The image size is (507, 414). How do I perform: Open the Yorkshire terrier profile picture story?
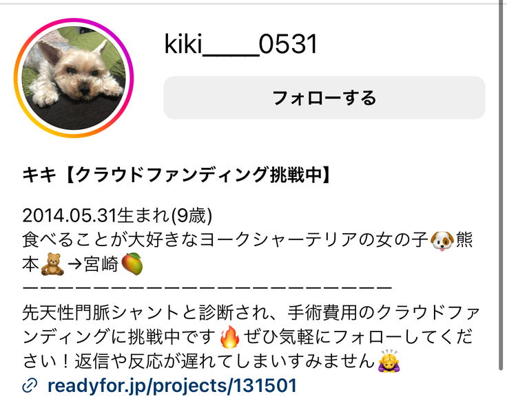click(74, 78)
